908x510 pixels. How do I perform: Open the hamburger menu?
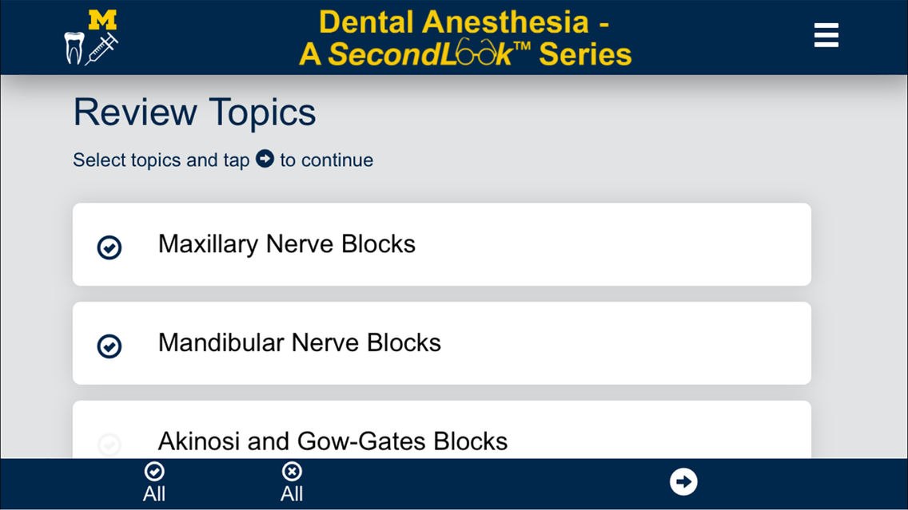[x=826, y=36]
